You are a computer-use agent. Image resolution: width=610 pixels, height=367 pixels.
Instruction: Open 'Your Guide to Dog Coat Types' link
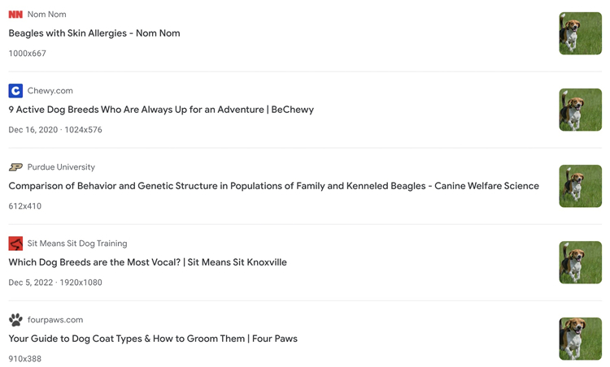153,339
